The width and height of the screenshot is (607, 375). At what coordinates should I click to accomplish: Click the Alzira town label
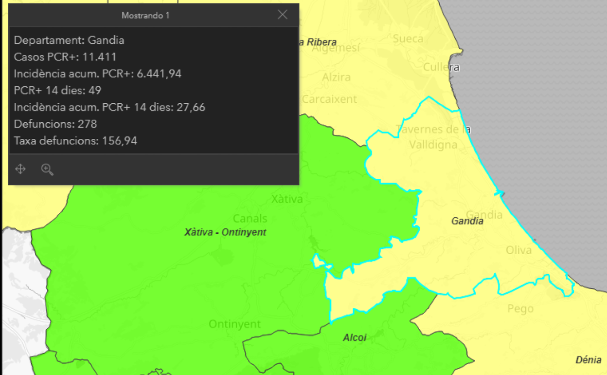click(x=336, y=77)
